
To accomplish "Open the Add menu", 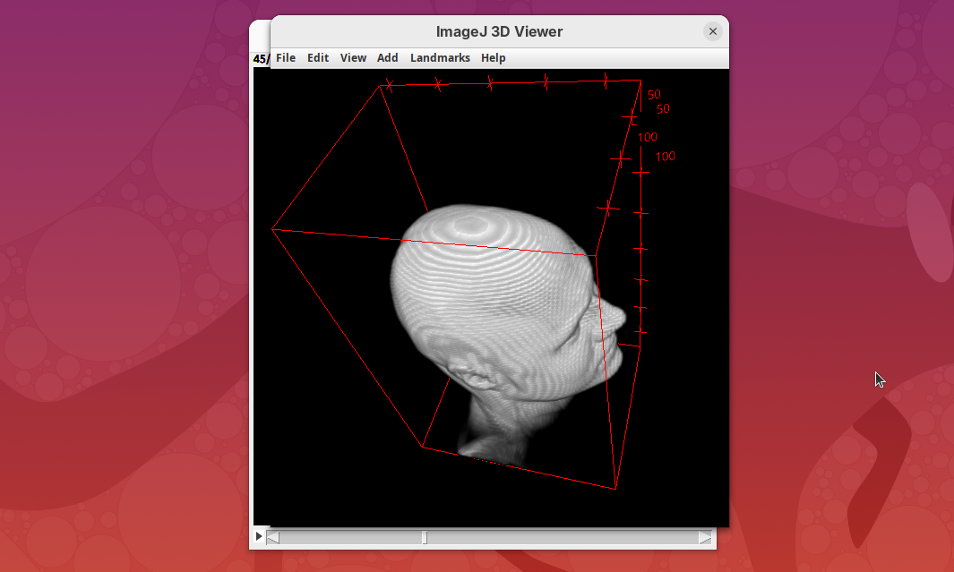I will pos(387,58).
